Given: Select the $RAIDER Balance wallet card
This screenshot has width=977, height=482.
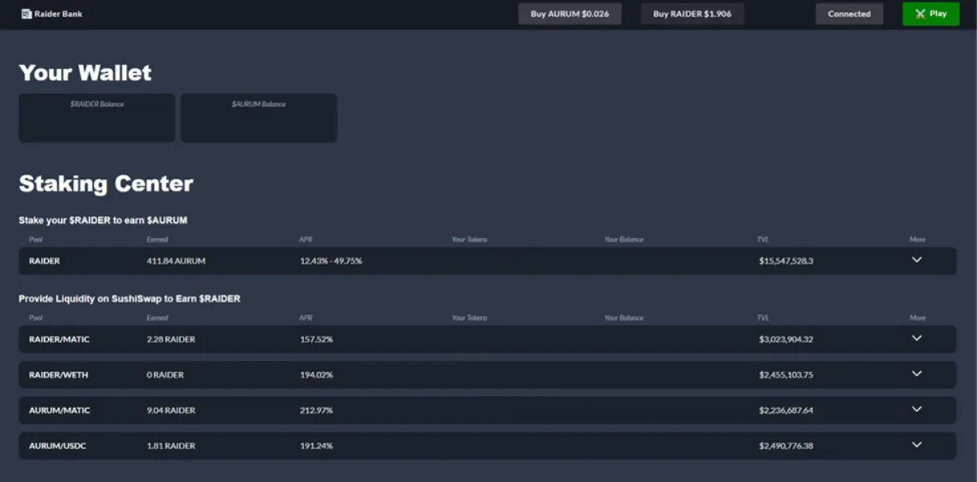Looking at the screenshot, I should [x=96, y=117].
